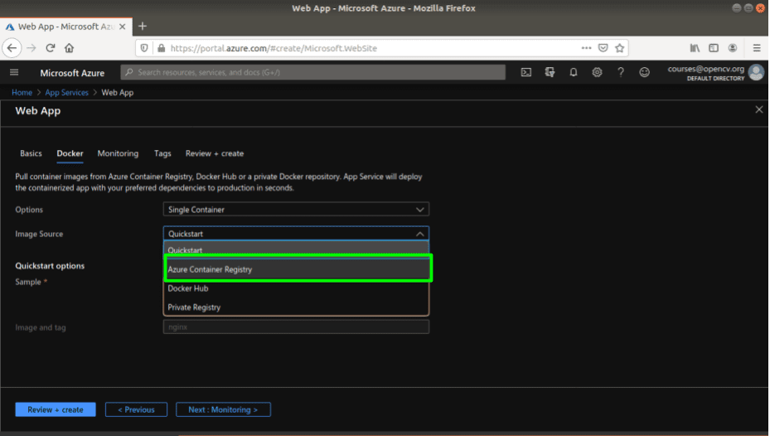Select Docker Hub option

[x=296, y=288]
